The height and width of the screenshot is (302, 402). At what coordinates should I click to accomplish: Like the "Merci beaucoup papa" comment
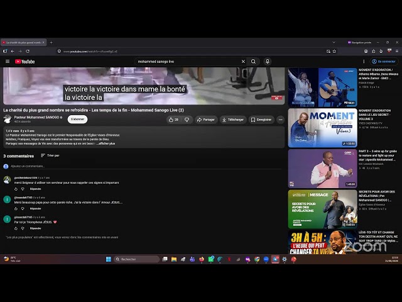coord(16,208)
